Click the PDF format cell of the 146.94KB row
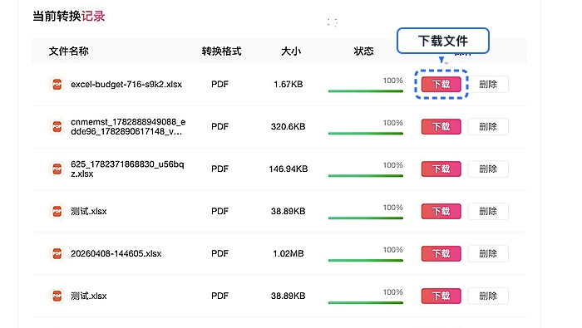582x328 pixels. [219, 169]
